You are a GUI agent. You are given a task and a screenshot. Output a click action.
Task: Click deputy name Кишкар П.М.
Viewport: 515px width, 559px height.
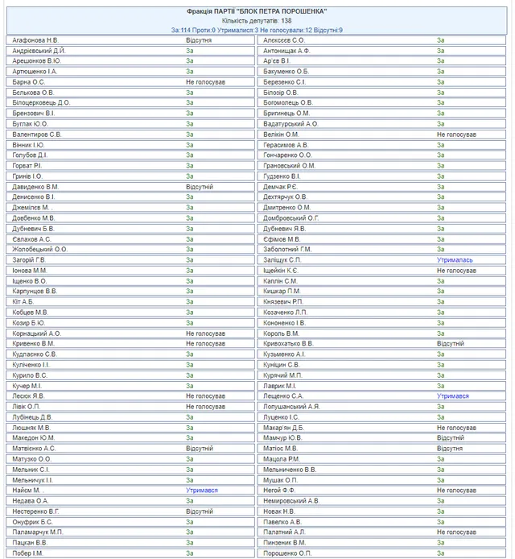coord(282,292)
